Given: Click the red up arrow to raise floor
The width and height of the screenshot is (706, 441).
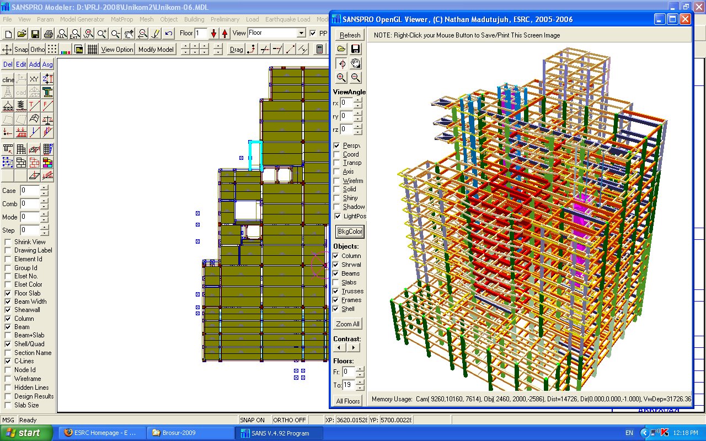Looking at the screenshot, I should pos(225,34).
